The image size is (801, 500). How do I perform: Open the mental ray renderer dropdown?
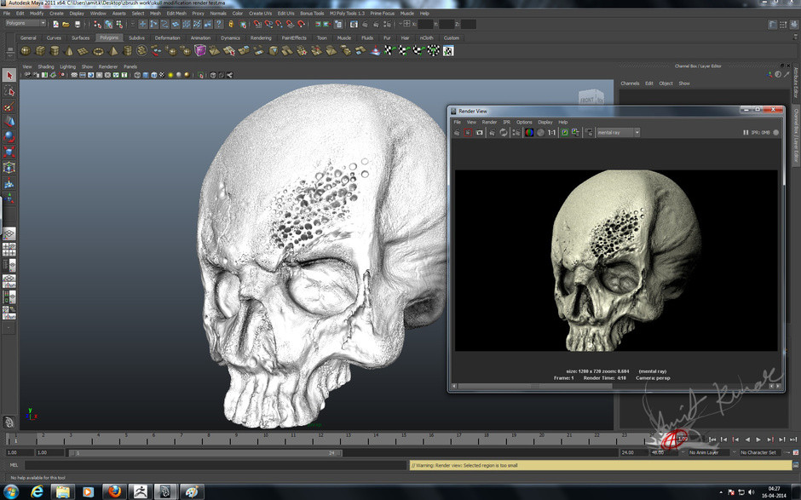(x=618, y=133)
